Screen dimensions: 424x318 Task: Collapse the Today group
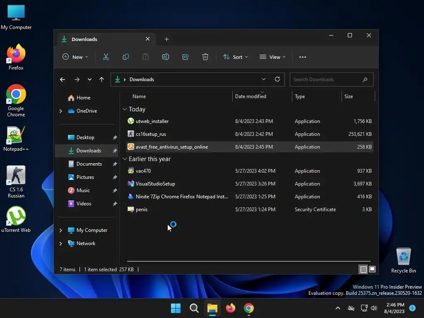[x=125, y=109]
